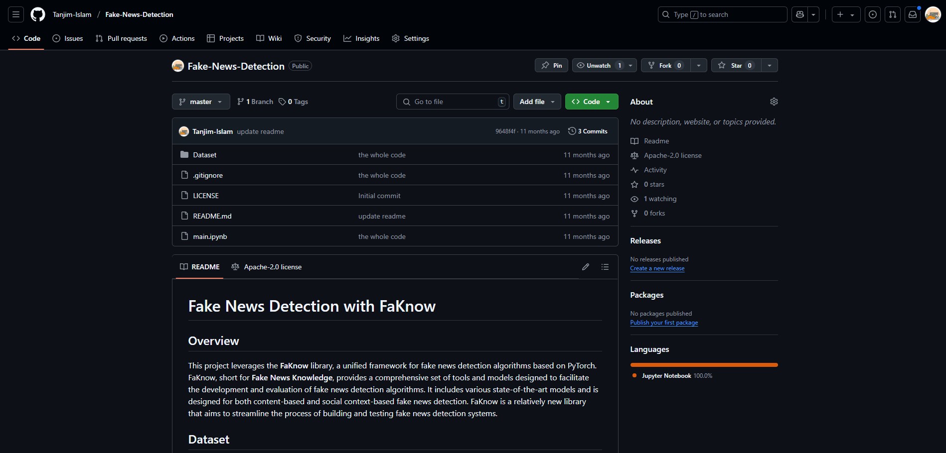
Task: Open the green Code dropdown
Action: [x=592, y=102]
